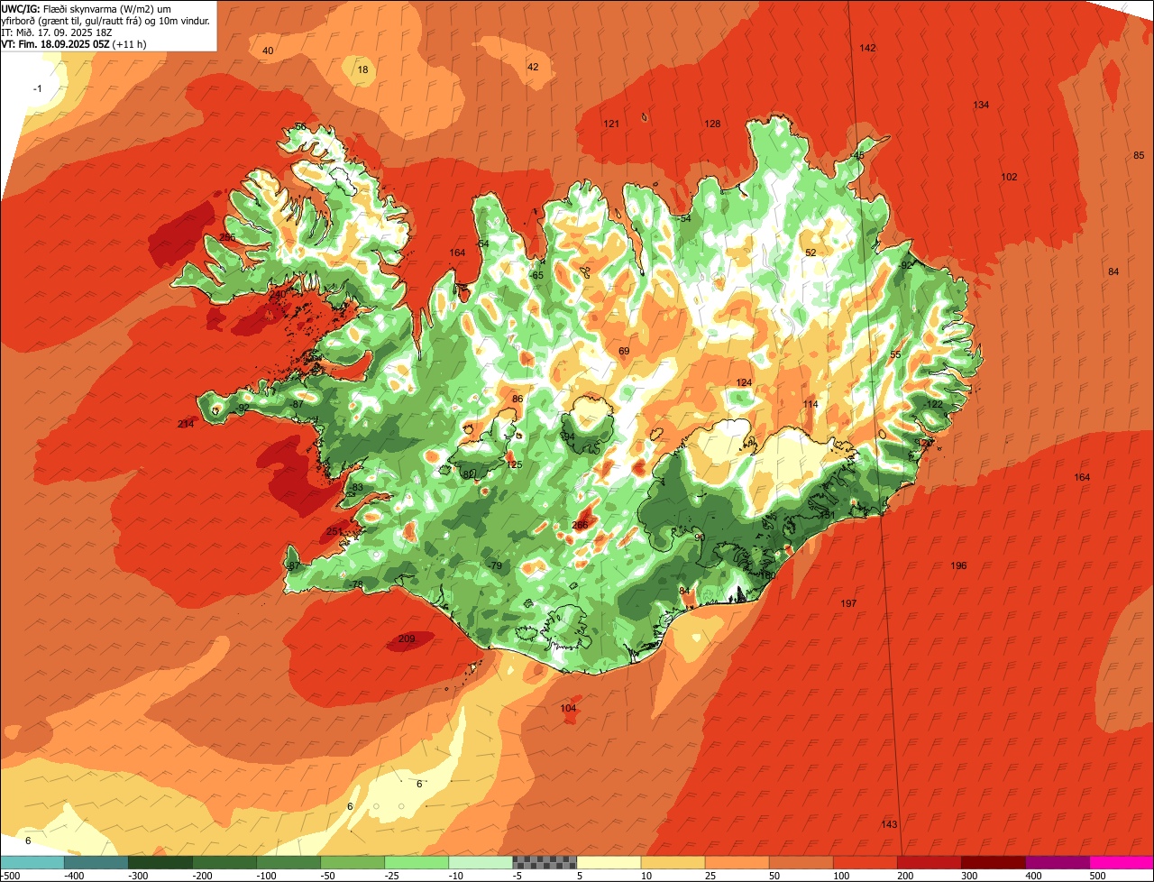Click the red-orange 100 to 200 legend swatch
1154x882 pixels.
click(865, 863)
